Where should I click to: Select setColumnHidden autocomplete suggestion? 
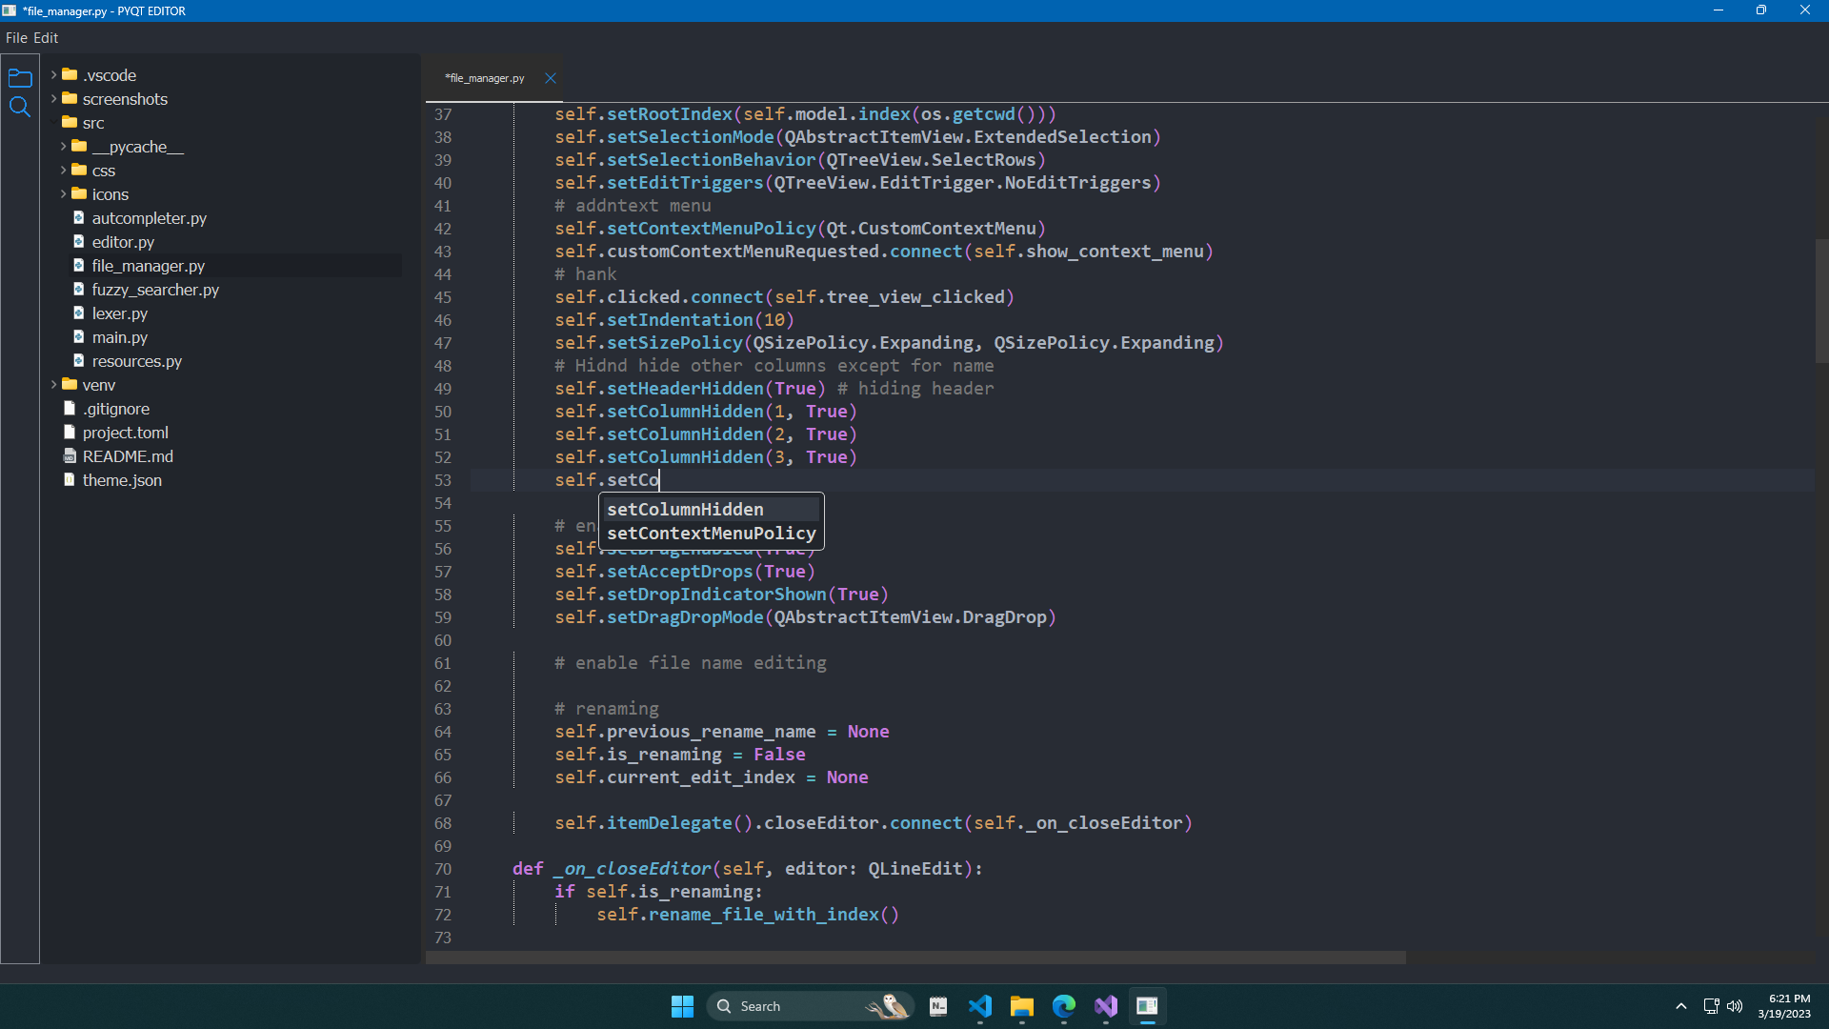tap(685, 510)
